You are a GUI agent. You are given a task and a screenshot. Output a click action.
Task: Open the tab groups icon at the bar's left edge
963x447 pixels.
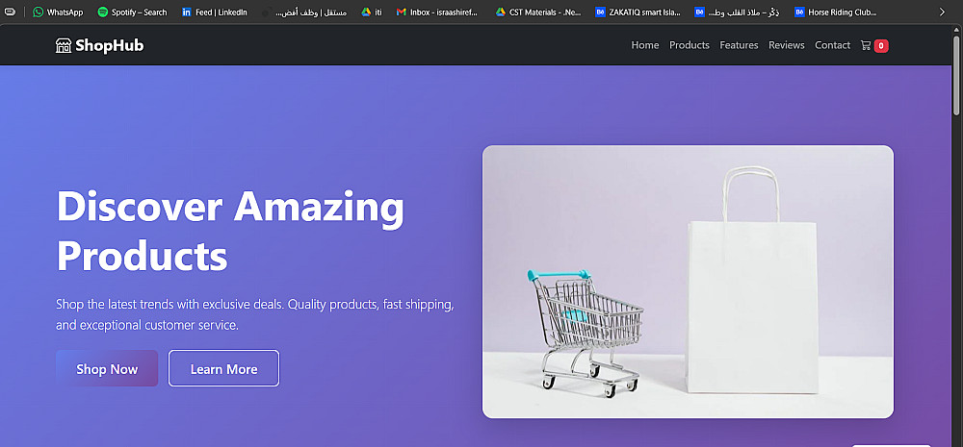[11, 12]
